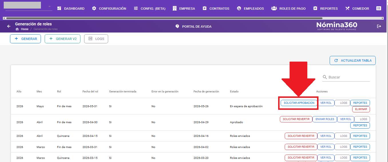This screenshot has width=388, height=162.
Task: Click the Nómina360 logo
Action: (x=337, y=26)
